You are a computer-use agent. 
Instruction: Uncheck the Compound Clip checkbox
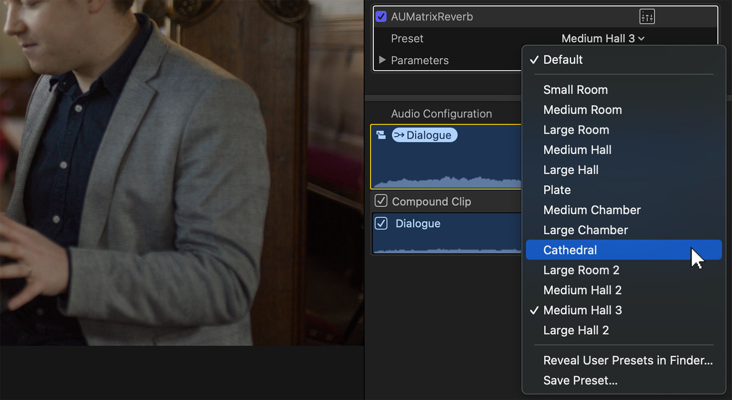click(x=381, y=201)
